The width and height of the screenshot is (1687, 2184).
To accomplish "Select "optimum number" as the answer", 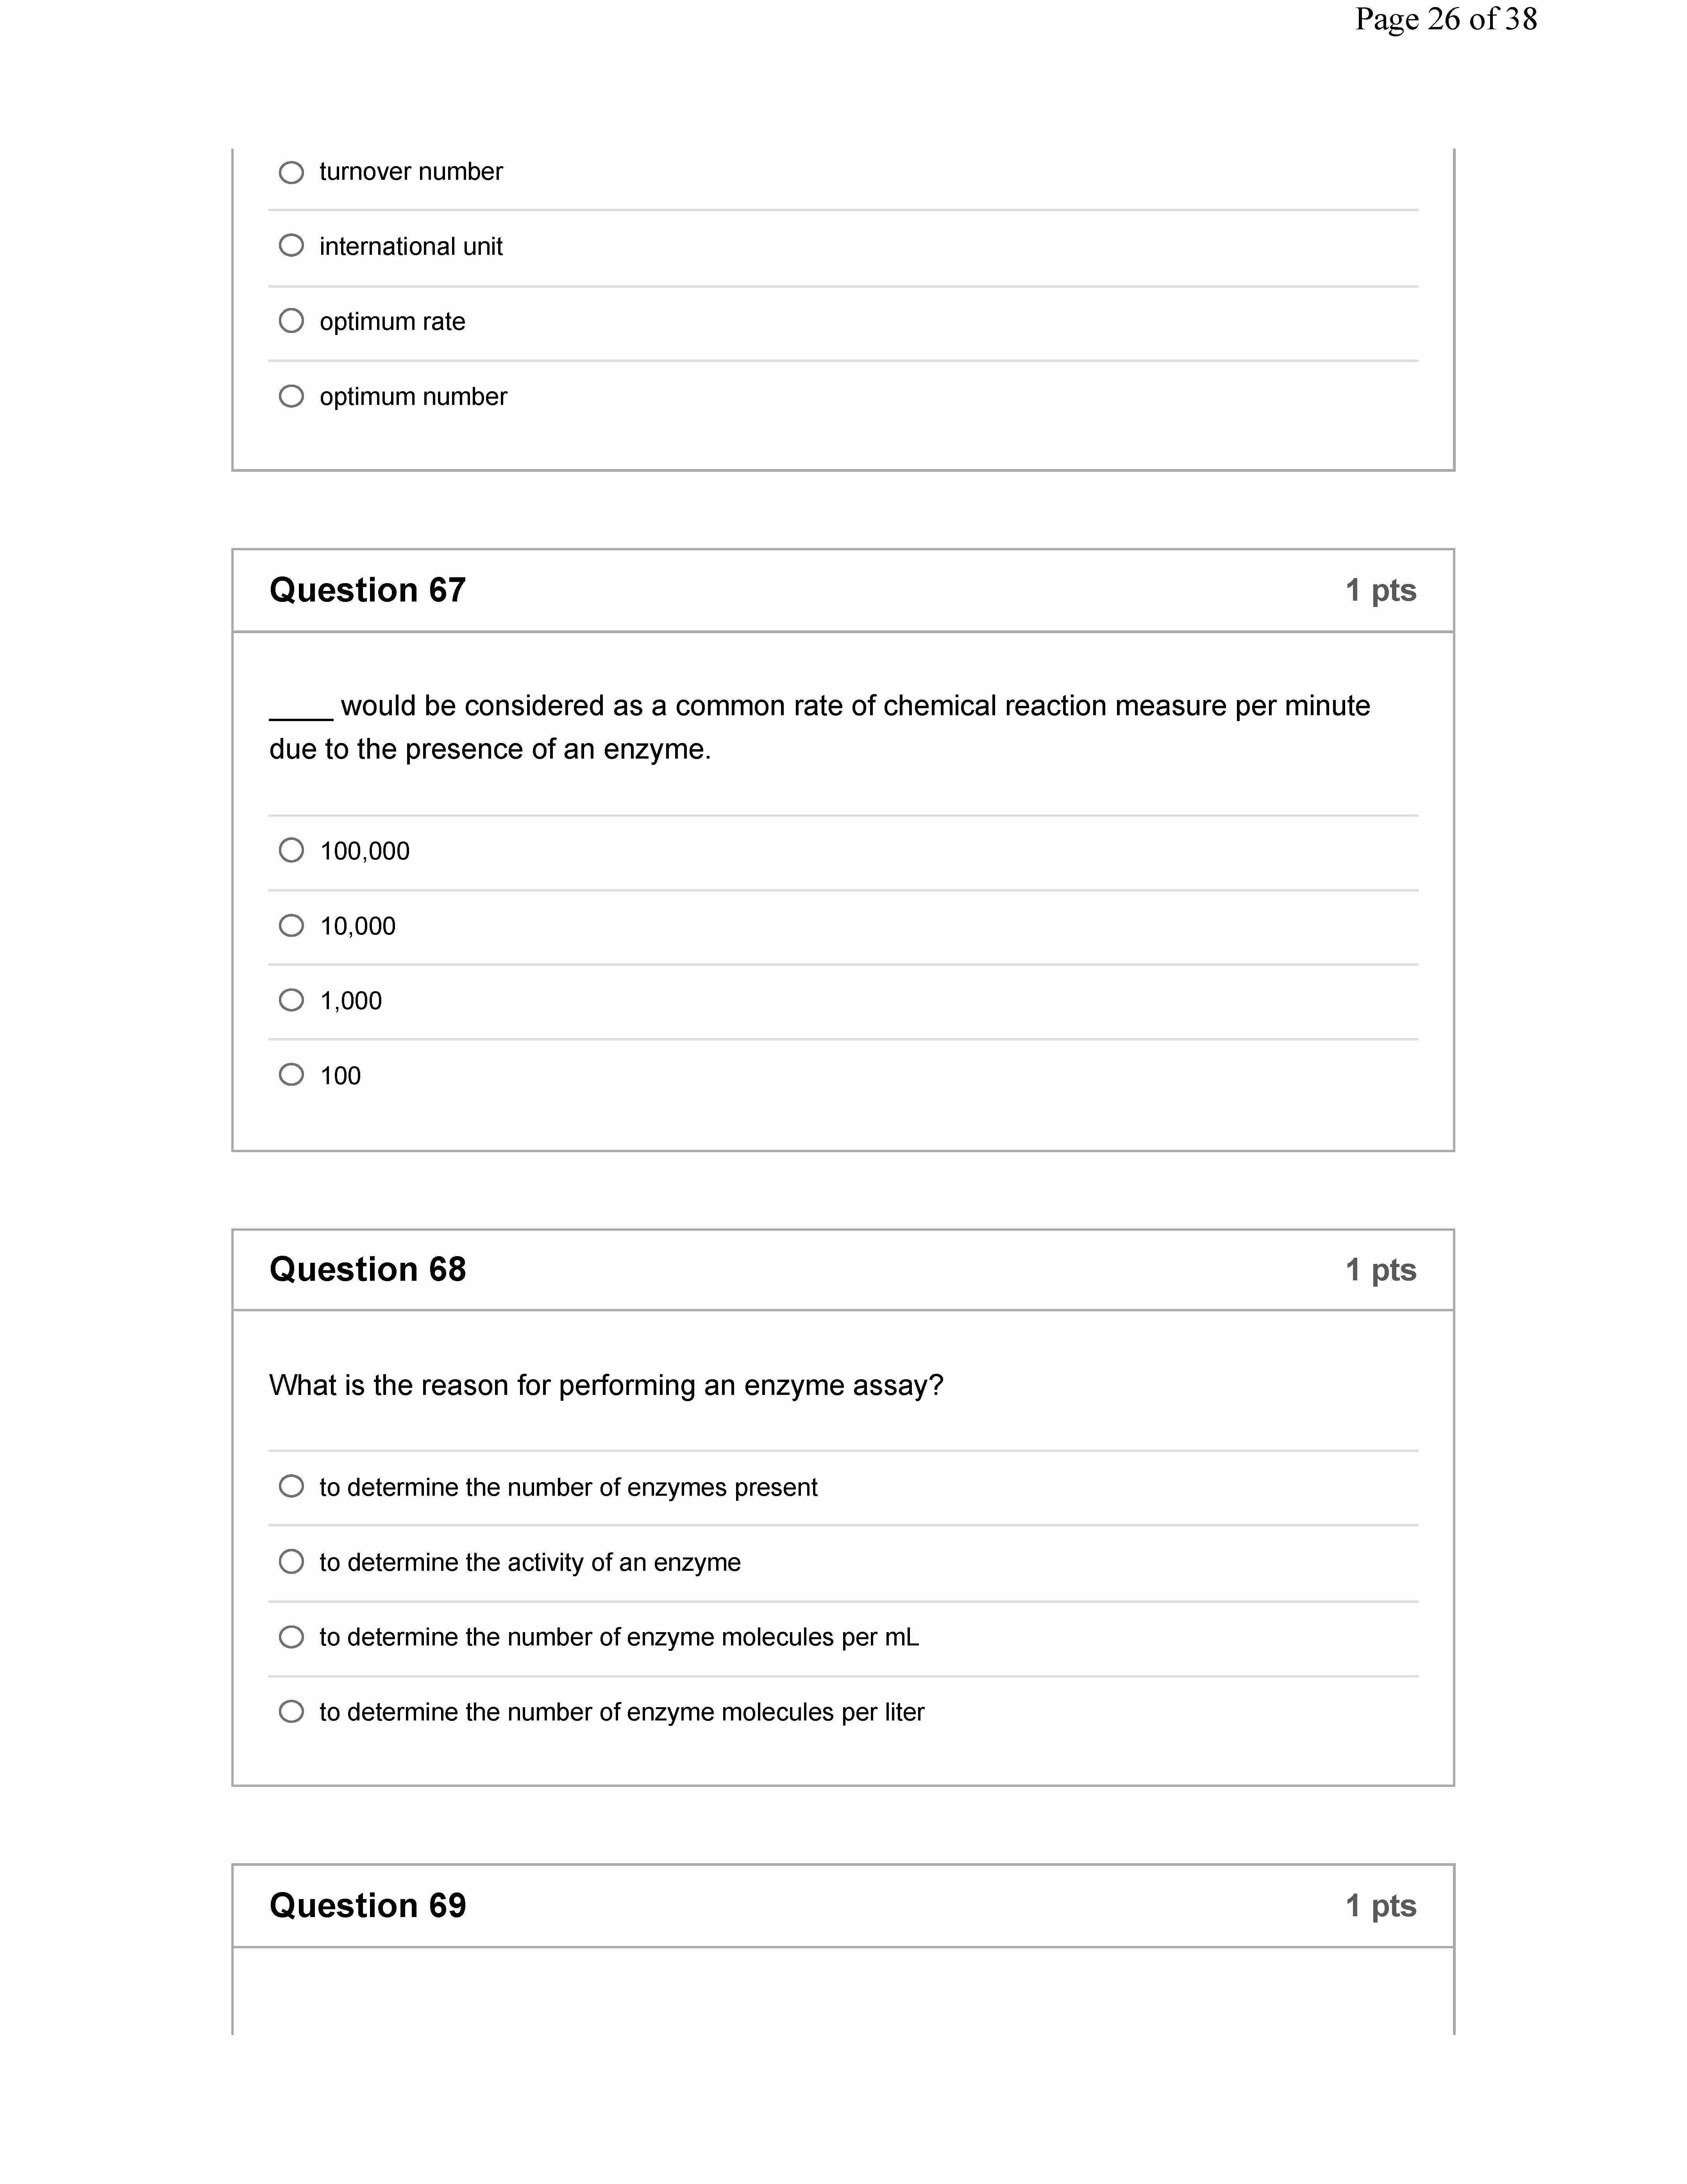I will (x=291, y=396).
